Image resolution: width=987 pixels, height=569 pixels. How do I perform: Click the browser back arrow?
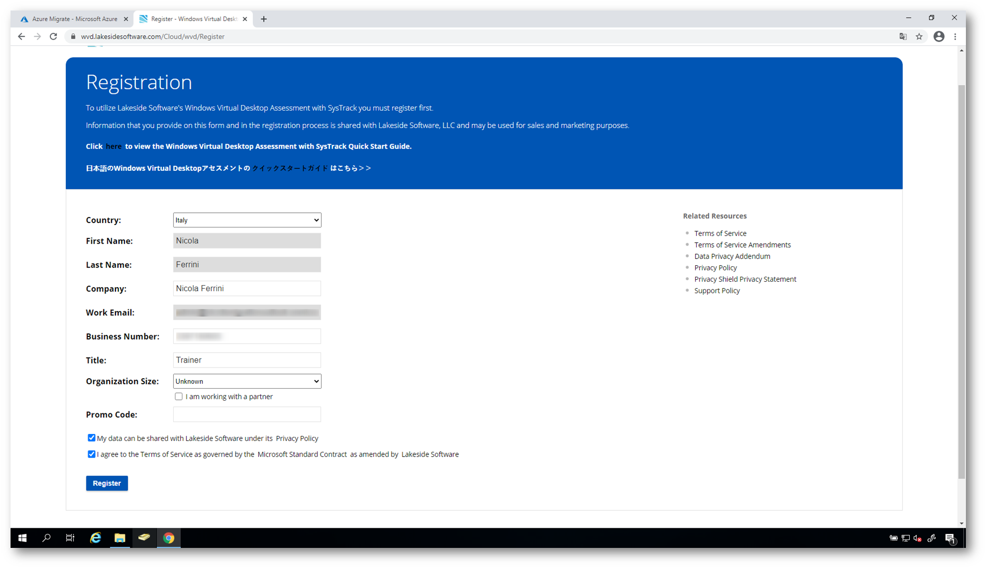pos(21,36)
